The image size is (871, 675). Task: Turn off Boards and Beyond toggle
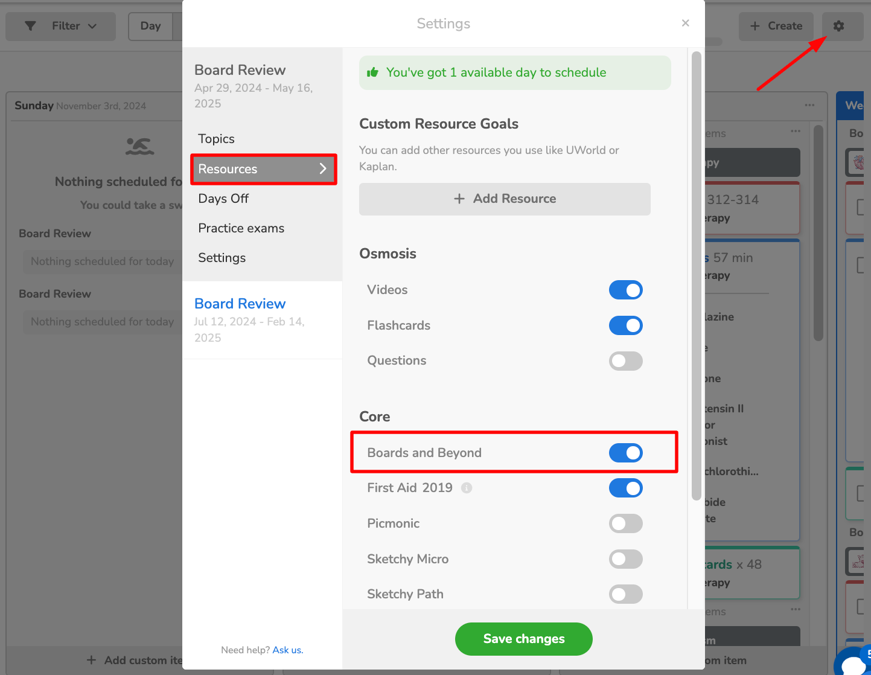point(625,453)
